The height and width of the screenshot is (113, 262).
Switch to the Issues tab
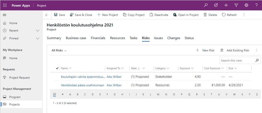[x=158, y=38]
